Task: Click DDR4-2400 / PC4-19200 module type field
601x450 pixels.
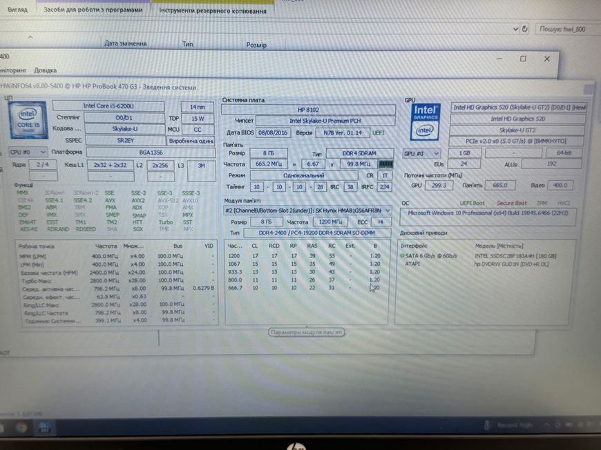Action: 317,233
